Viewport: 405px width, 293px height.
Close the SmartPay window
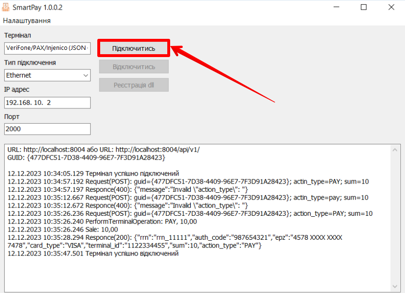(391, 7)
